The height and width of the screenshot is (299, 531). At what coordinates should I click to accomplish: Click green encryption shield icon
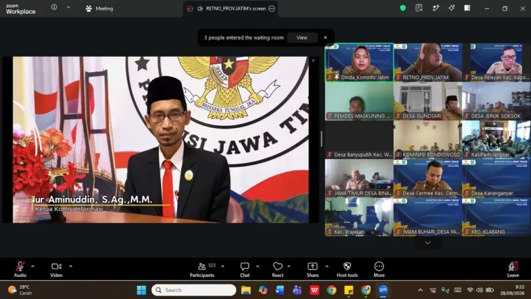tap(402, 8)
